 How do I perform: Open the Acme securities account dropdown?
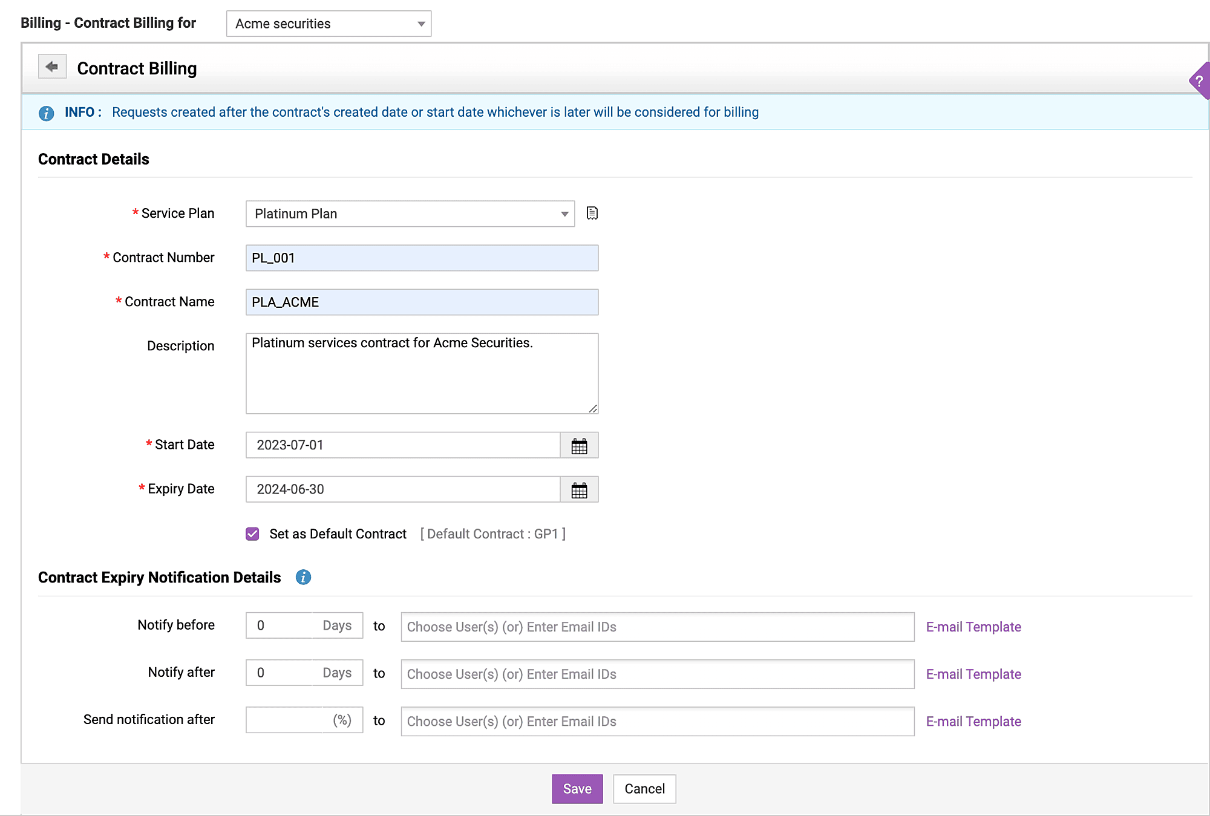[329, 24]
